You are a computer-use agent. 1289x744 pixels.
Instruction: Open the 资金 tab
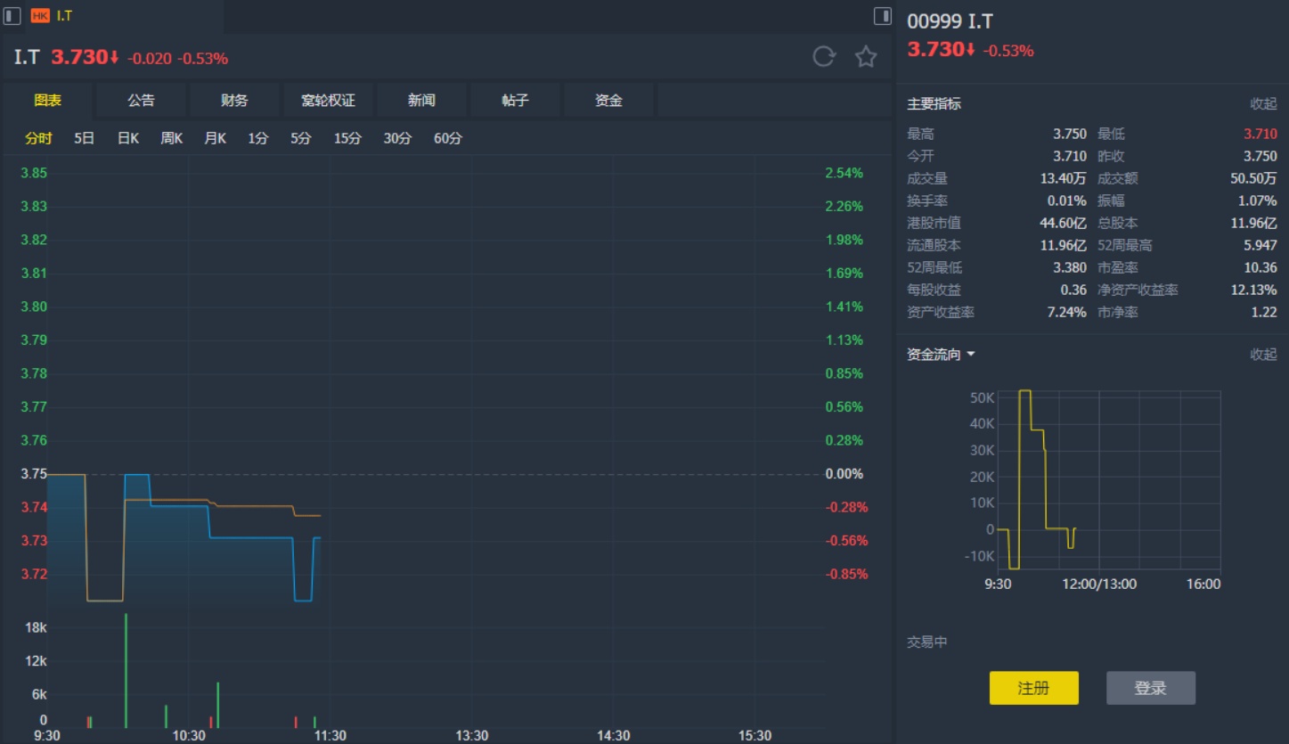click(x=608, y=101)
